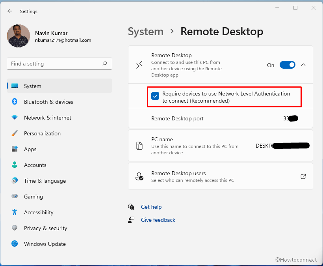Click the Windows Update refresh icon

[x=15, y=244]
